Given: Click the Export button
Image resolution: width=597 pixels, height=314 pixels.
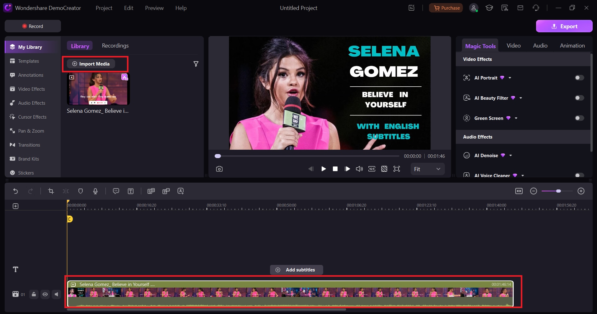Looking at the screenshot, I should (564, 26).
